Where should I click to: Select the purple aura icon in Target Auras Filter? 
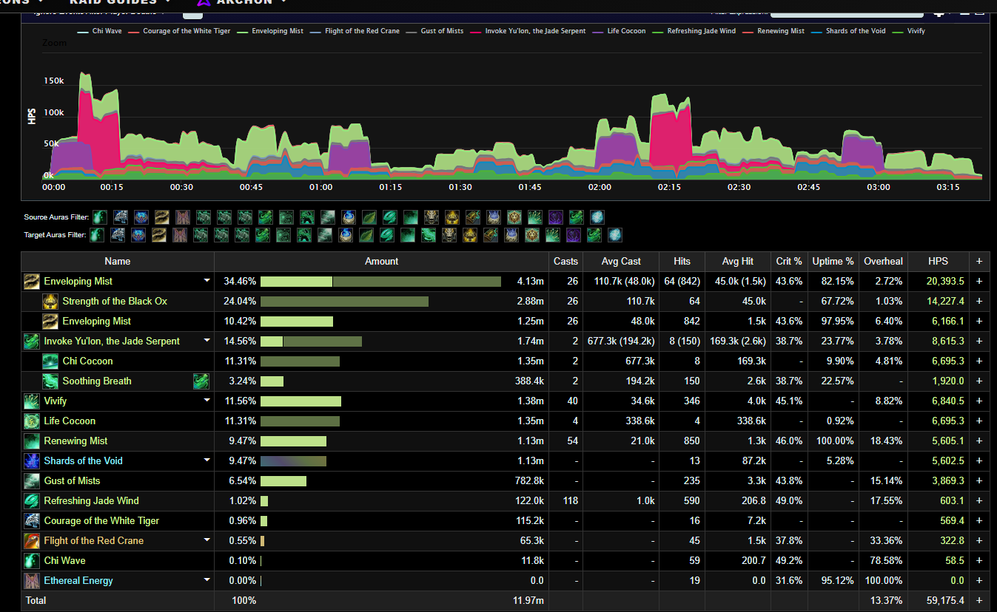[574, 235]
